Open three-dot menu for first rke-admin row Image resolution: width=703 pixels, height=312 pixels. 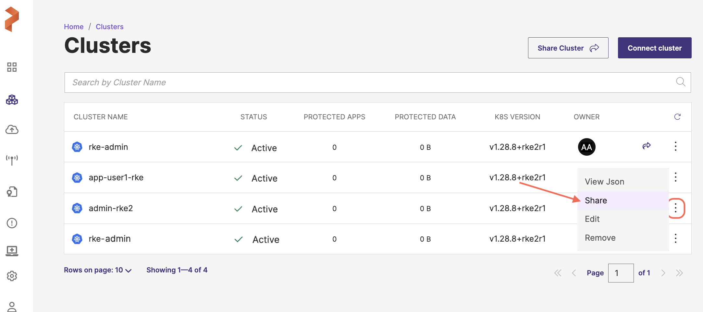(675, 147)
